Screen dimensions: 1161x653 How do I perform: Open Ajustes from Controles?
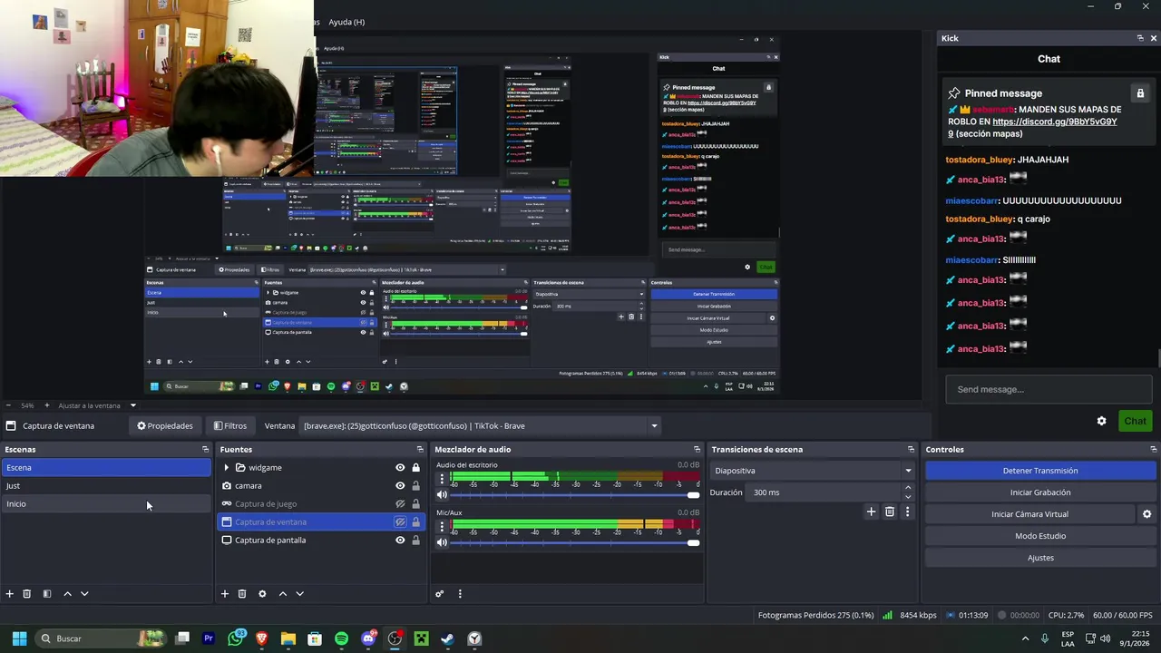coord(1040,558)
